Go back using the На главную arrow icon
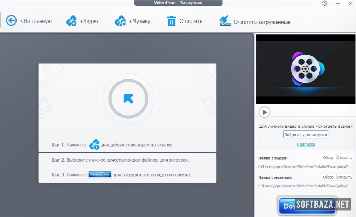This screenshot has height=217, width=356. click(x=11, y=20)
